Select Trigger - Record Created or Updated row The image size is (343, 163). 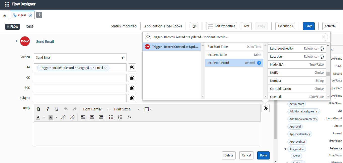coord(171,47)
